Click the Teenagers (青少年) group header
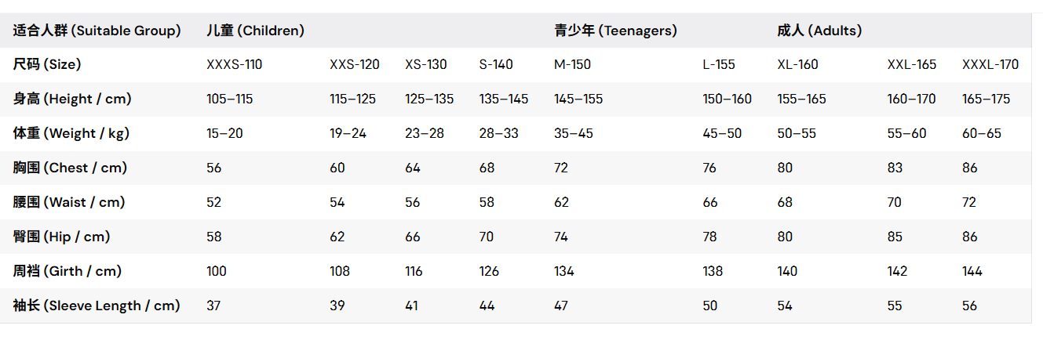Image resolution: width=1043 pixels, height=340 pixels. click(x=615, y=31)
